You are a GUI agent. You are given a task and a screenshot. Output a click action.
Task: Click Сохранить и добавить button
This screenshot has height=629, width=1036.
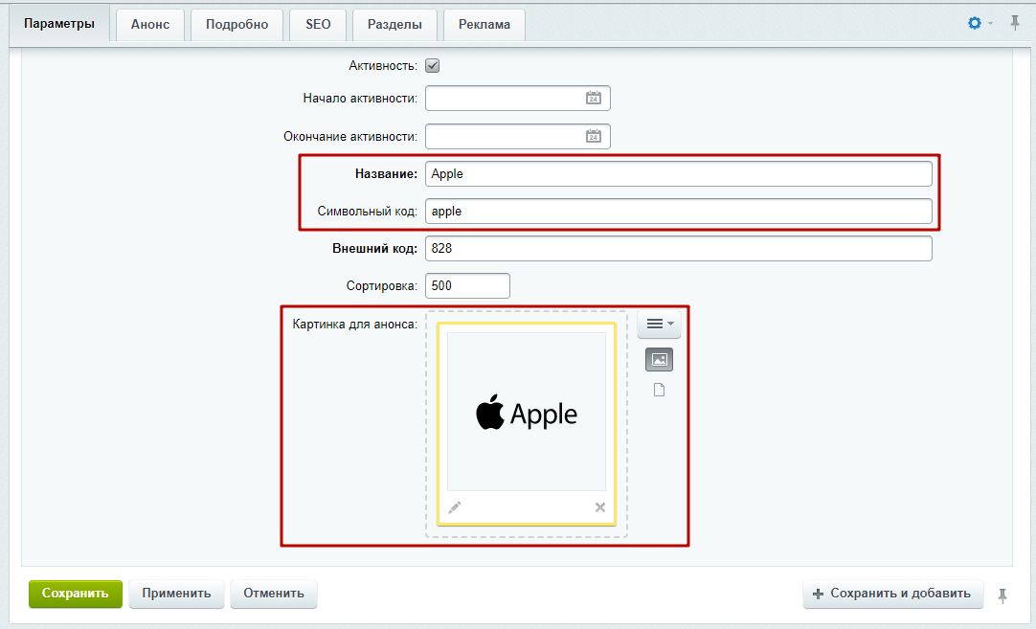point(892,594)
